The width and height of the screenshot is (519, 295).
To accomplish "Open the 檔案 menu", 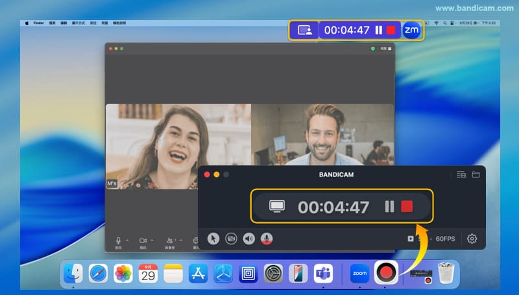I will click(53, 23).
